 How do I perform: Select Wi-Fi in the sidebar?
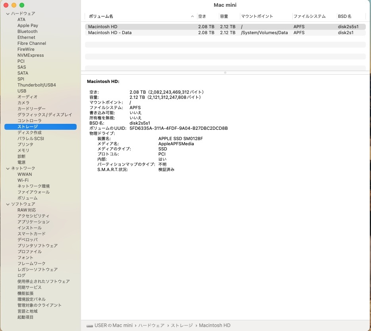click(23, 180)
